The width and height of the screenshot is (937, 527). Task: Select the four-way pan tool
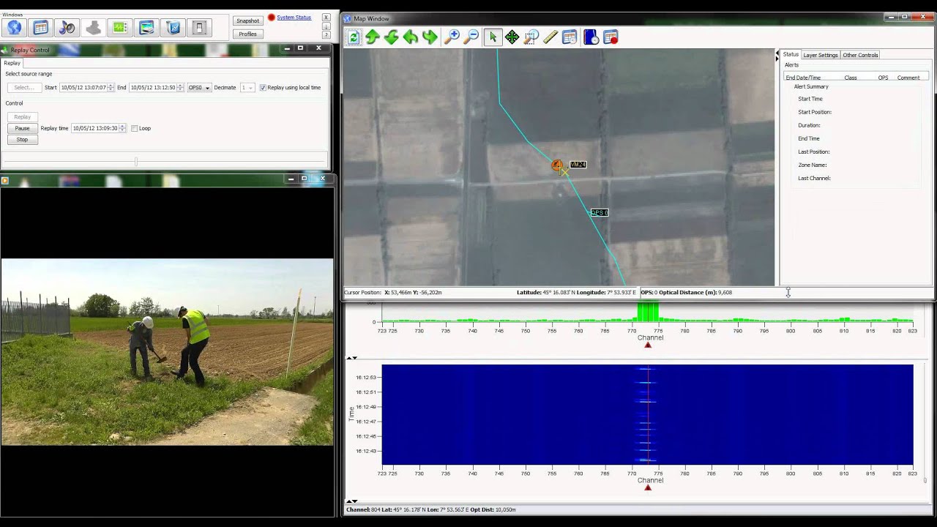pos(512,37)
